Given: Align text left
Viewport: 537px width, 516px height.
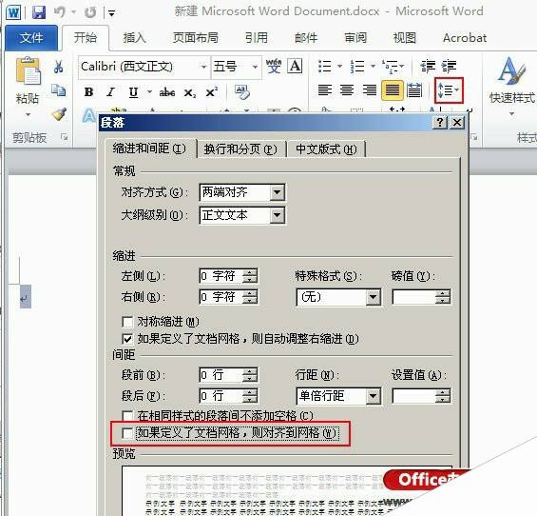Looking at the screenshot, I should pyautogui.click(x=325, y=90).
